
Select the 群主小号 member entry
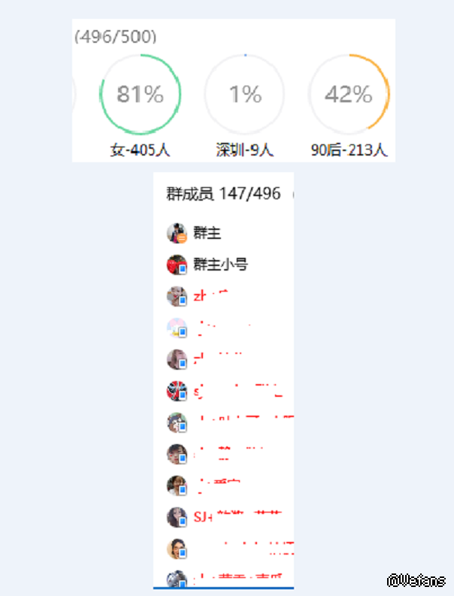click(221, 265)
